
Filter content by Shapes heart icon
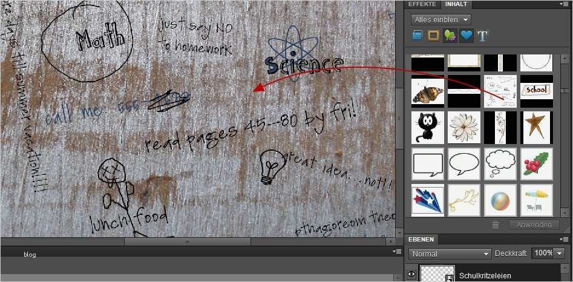[467, 36]
